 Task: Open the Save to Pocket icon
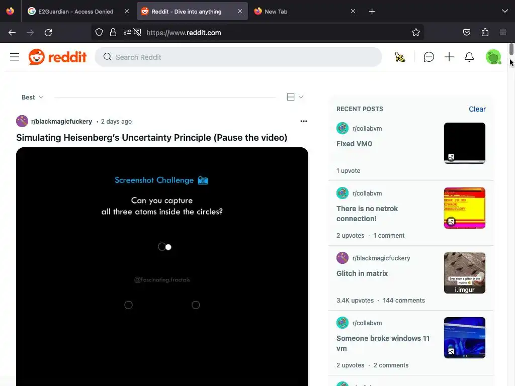tap(467, 32)
